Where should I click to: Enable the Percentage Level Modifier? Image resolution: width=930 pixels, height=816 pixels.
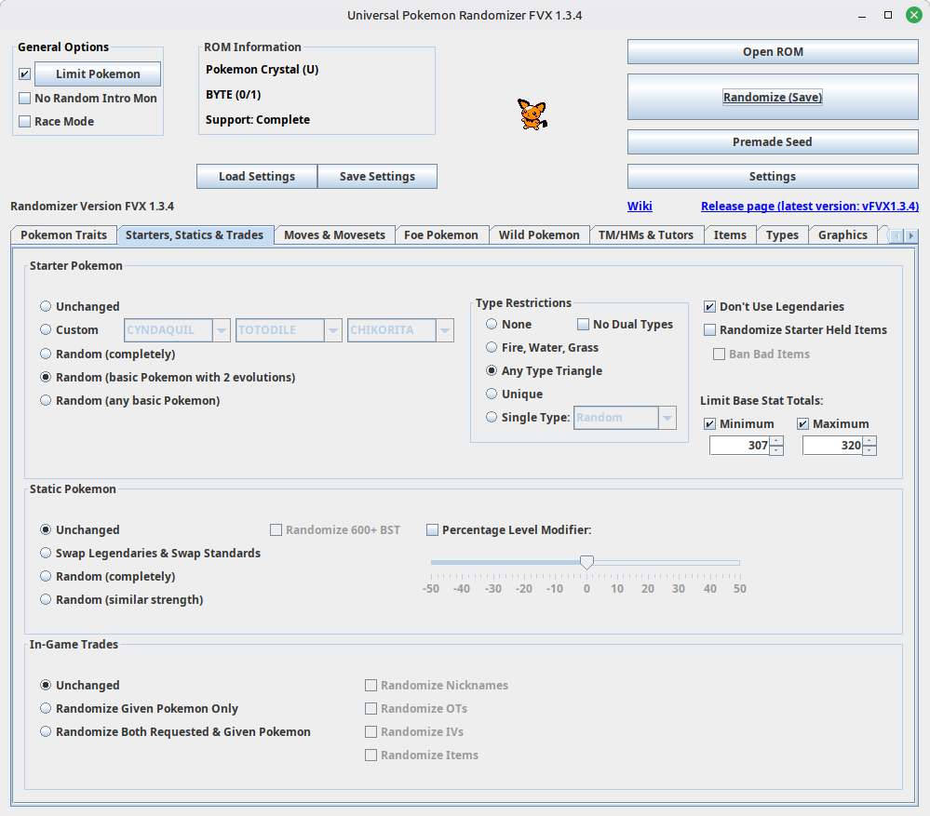click(432, 529)
